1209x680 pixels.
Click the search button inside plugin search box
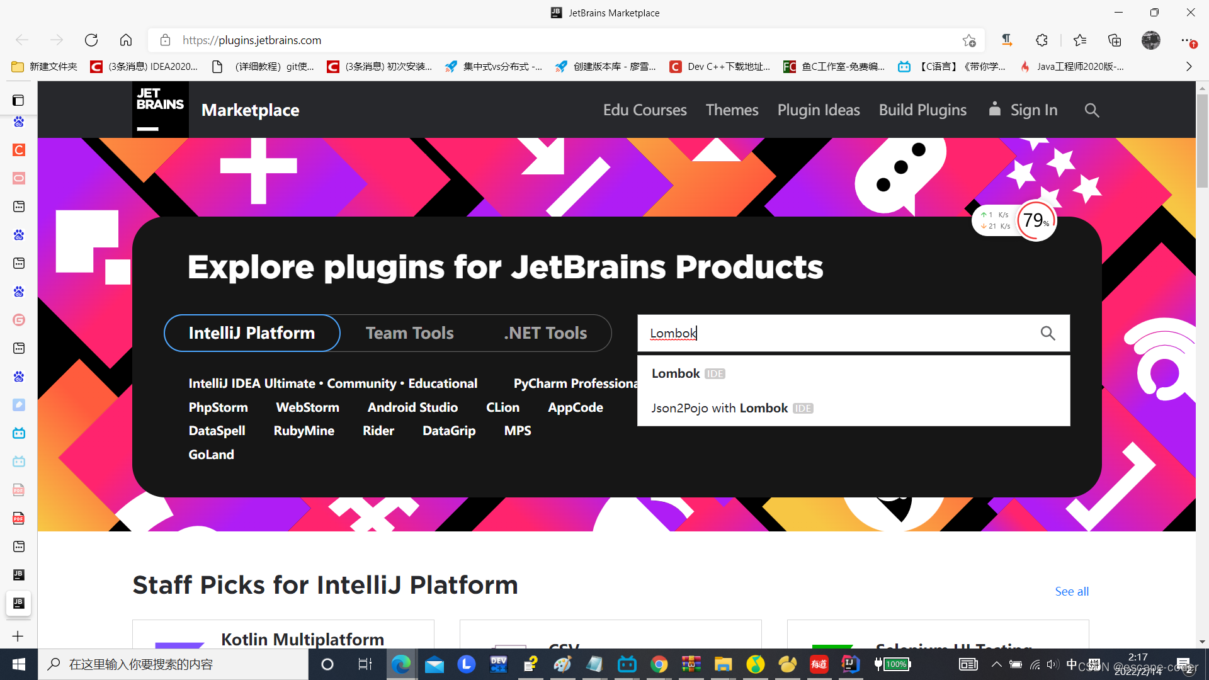pyautogui.click(x=1047, y=333)
